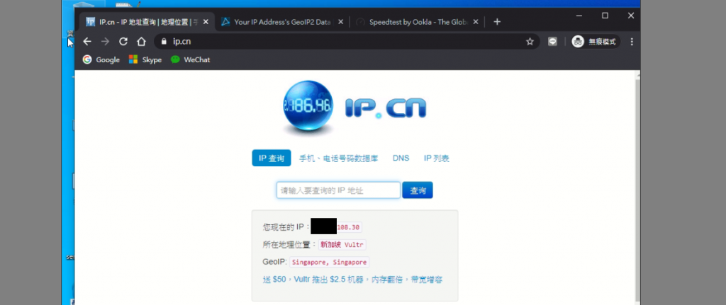The image size is (726, 305).
Task: Click the address bar showing ip.cn
Action: tap(347, 42)
